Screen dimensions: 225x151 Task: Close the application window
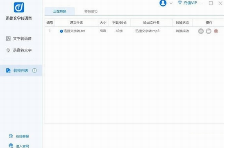[x=220, y=3]
